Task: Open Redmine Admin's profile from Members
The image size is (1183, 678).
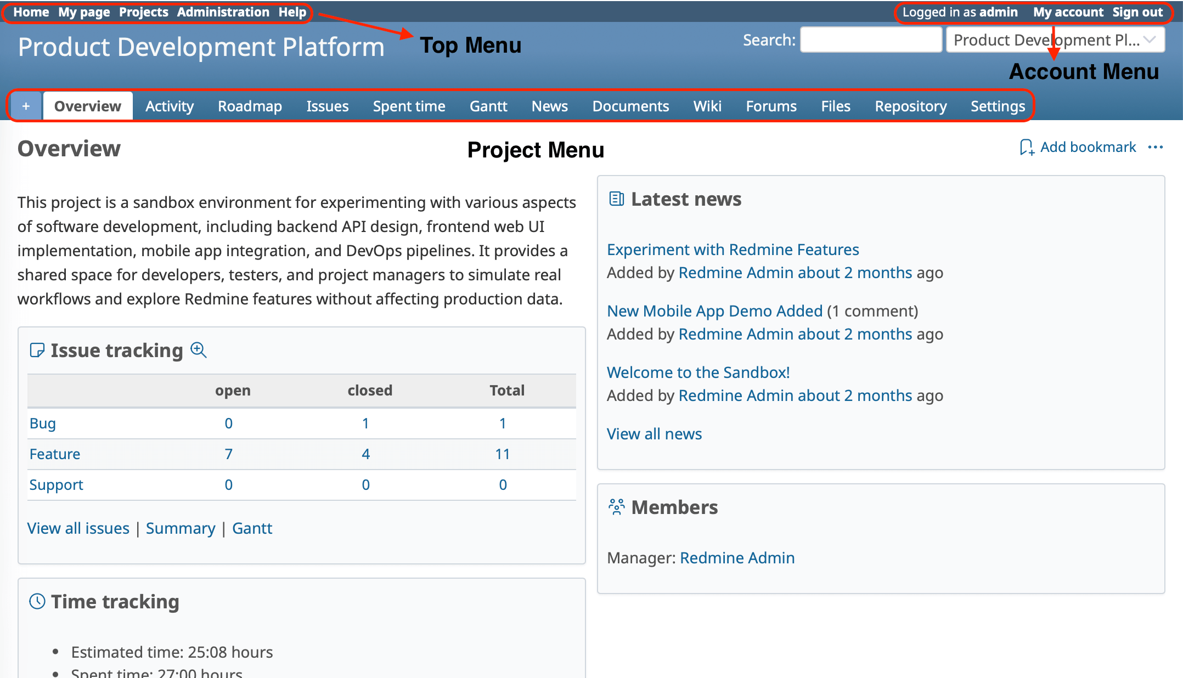Action: click(737, 557)
